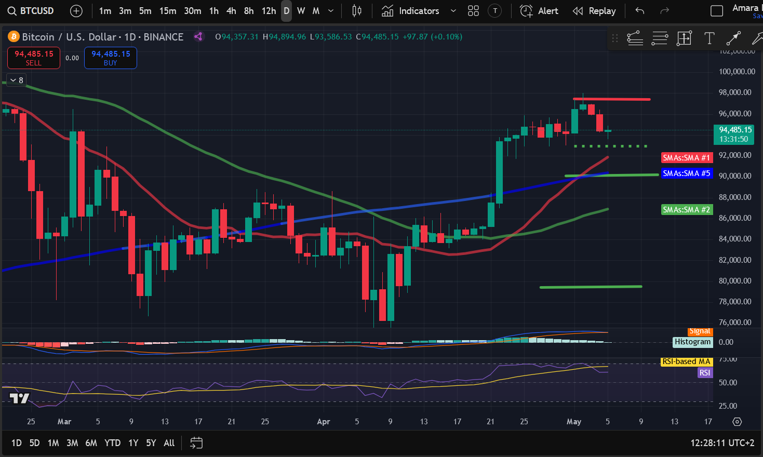Toggle the layout checkbox square near Amara

pyautogui.click(x=716, y=11)
